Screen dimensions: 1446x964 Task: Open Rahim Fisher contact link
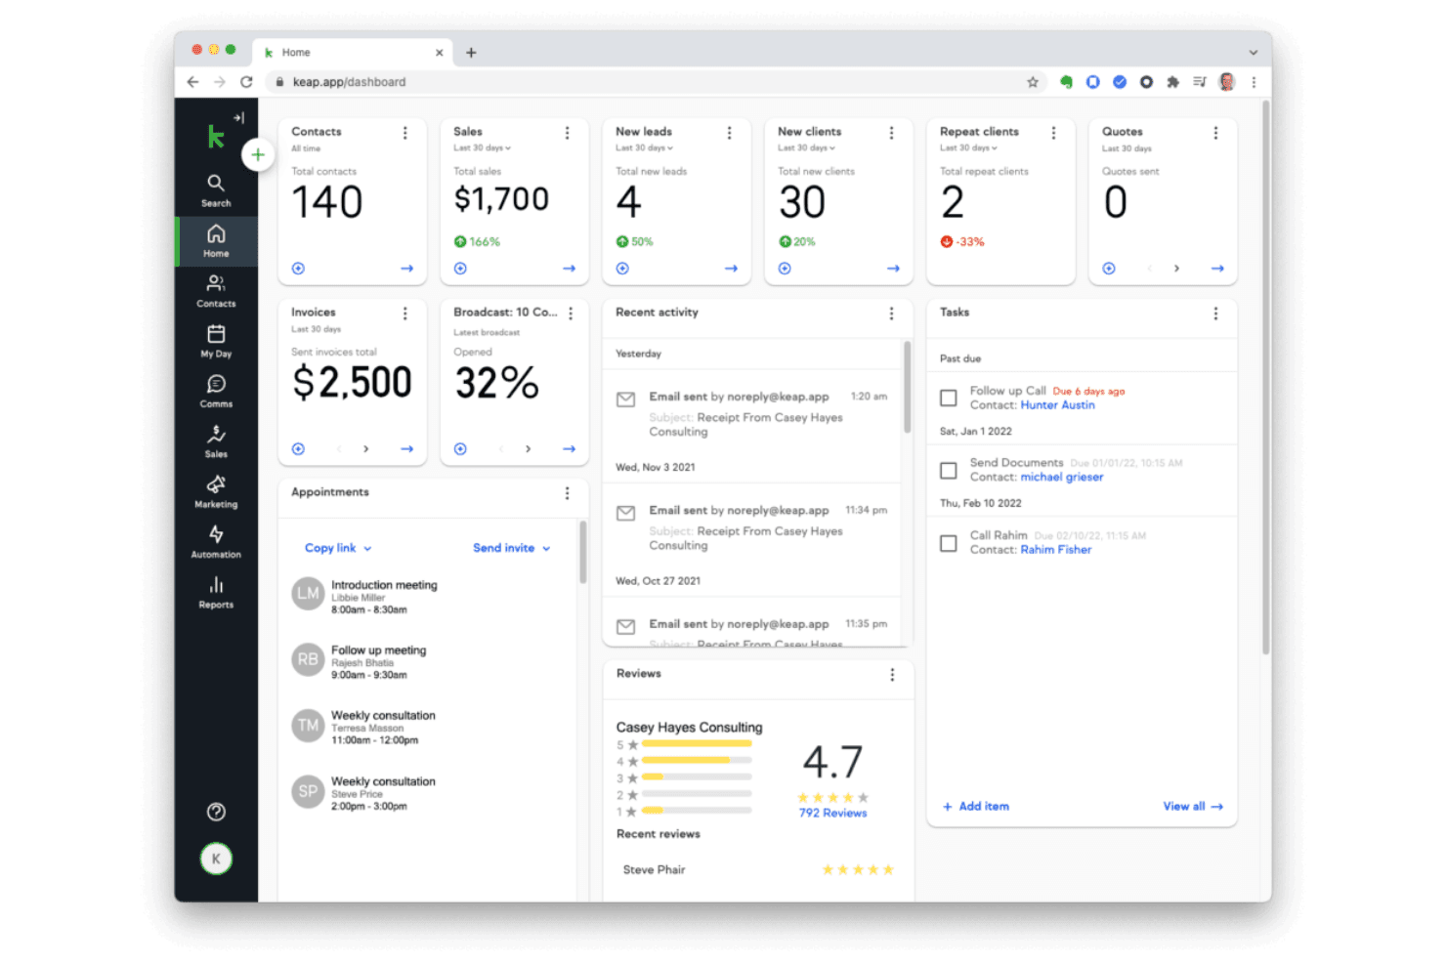tap(1056, 550)
